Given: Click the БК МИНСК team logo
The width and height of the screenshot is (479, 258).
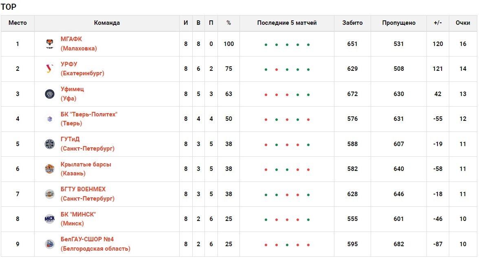Looking at the screenshot, I should click(50, 219).
